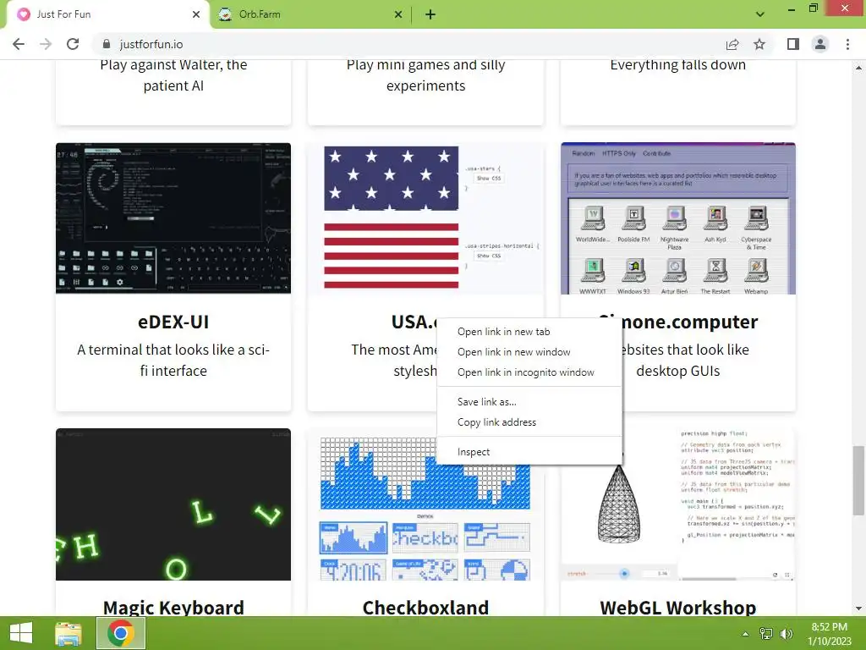Click the scrollbar up arrow
The image size is (866, 650).
(x=858, y=68)
